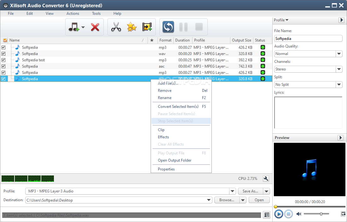Click the Lyrics text area

pos(308,113)
